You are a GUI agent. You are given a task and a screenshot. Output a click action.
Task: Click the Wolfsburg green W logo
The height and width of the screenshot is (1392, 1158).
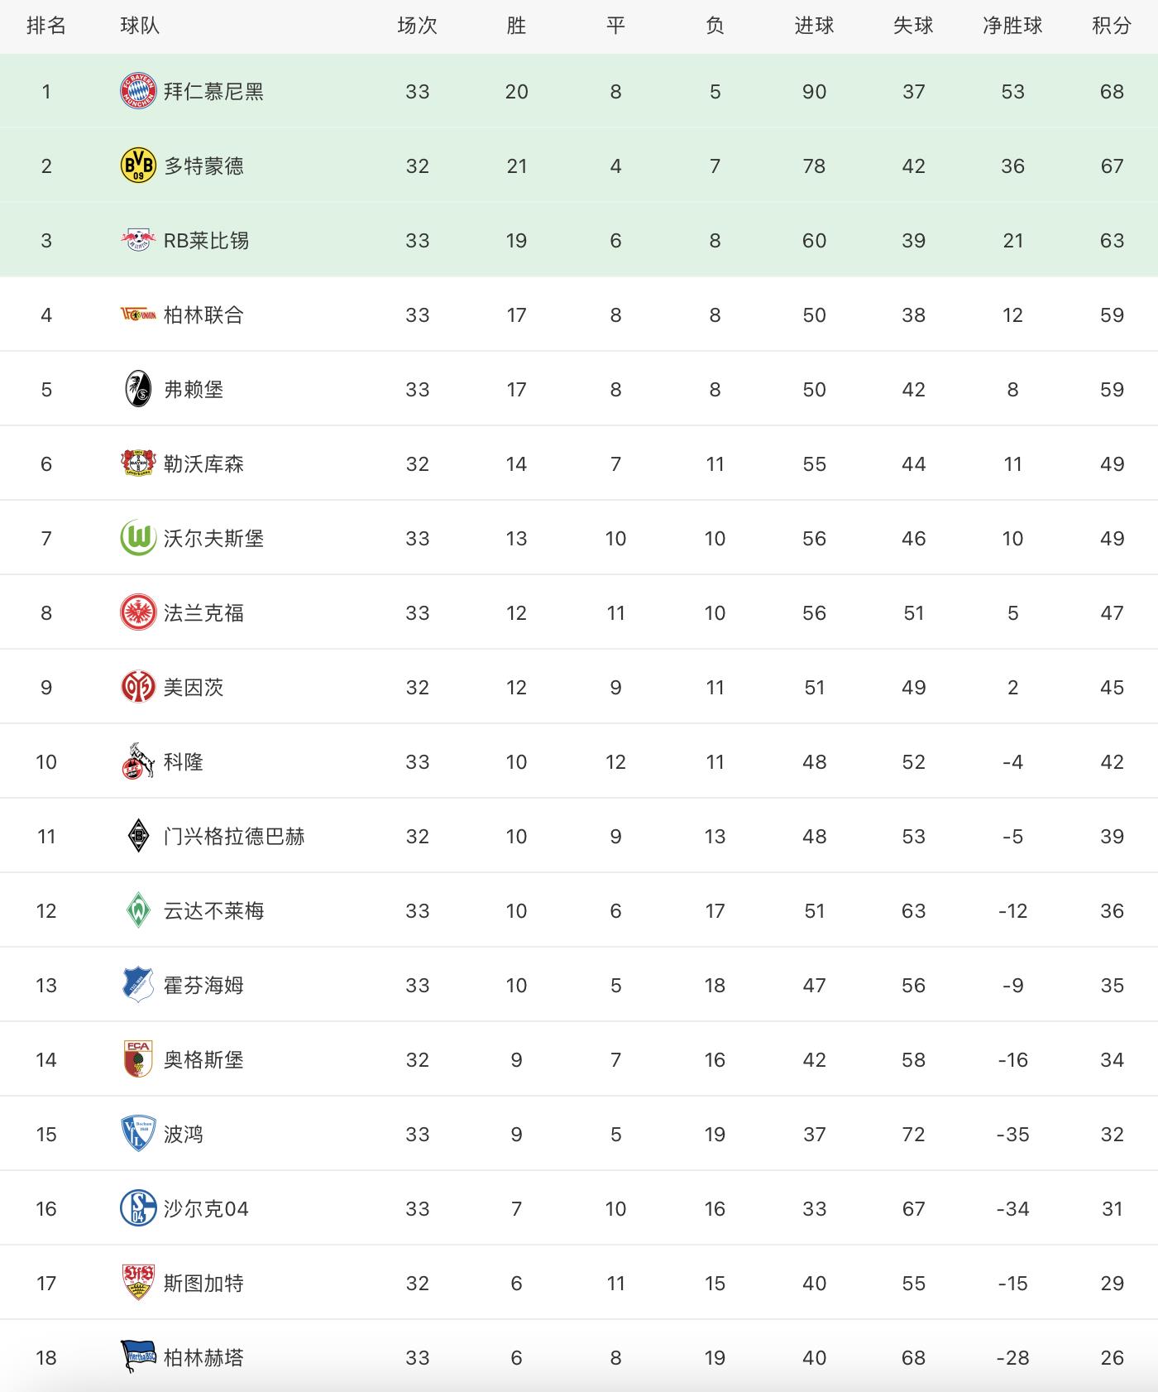138,538
